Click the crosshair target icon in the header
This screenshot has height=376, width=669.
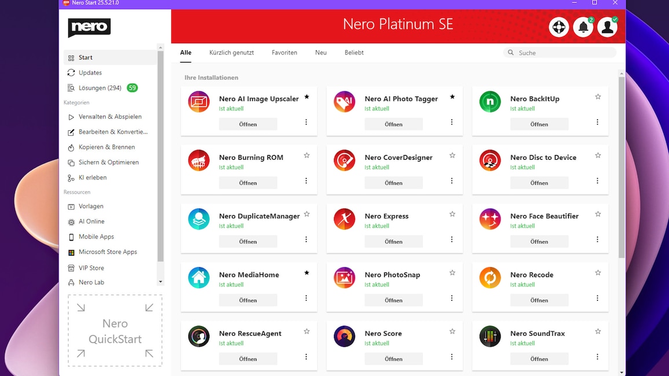click(558, 27)
